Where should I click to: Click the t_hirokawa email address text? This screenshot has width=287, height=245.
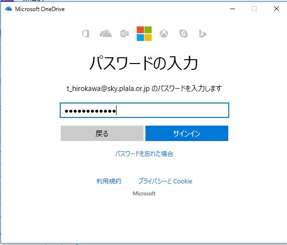(x=108, y=89)
